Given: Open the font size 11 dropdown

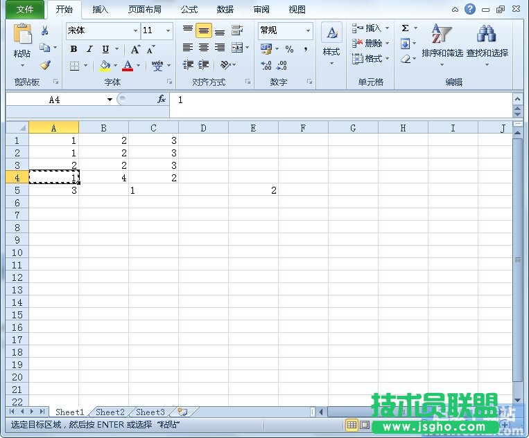Looking at the screenshot, I should [x=168, y=31].
